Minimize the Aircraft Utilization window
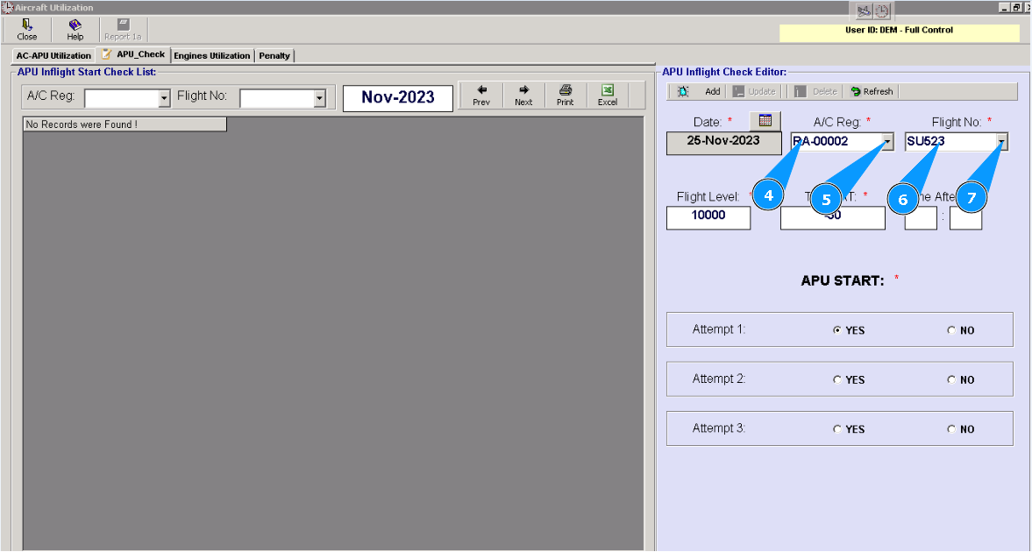1032x552 pixels. pos(1004,7)
